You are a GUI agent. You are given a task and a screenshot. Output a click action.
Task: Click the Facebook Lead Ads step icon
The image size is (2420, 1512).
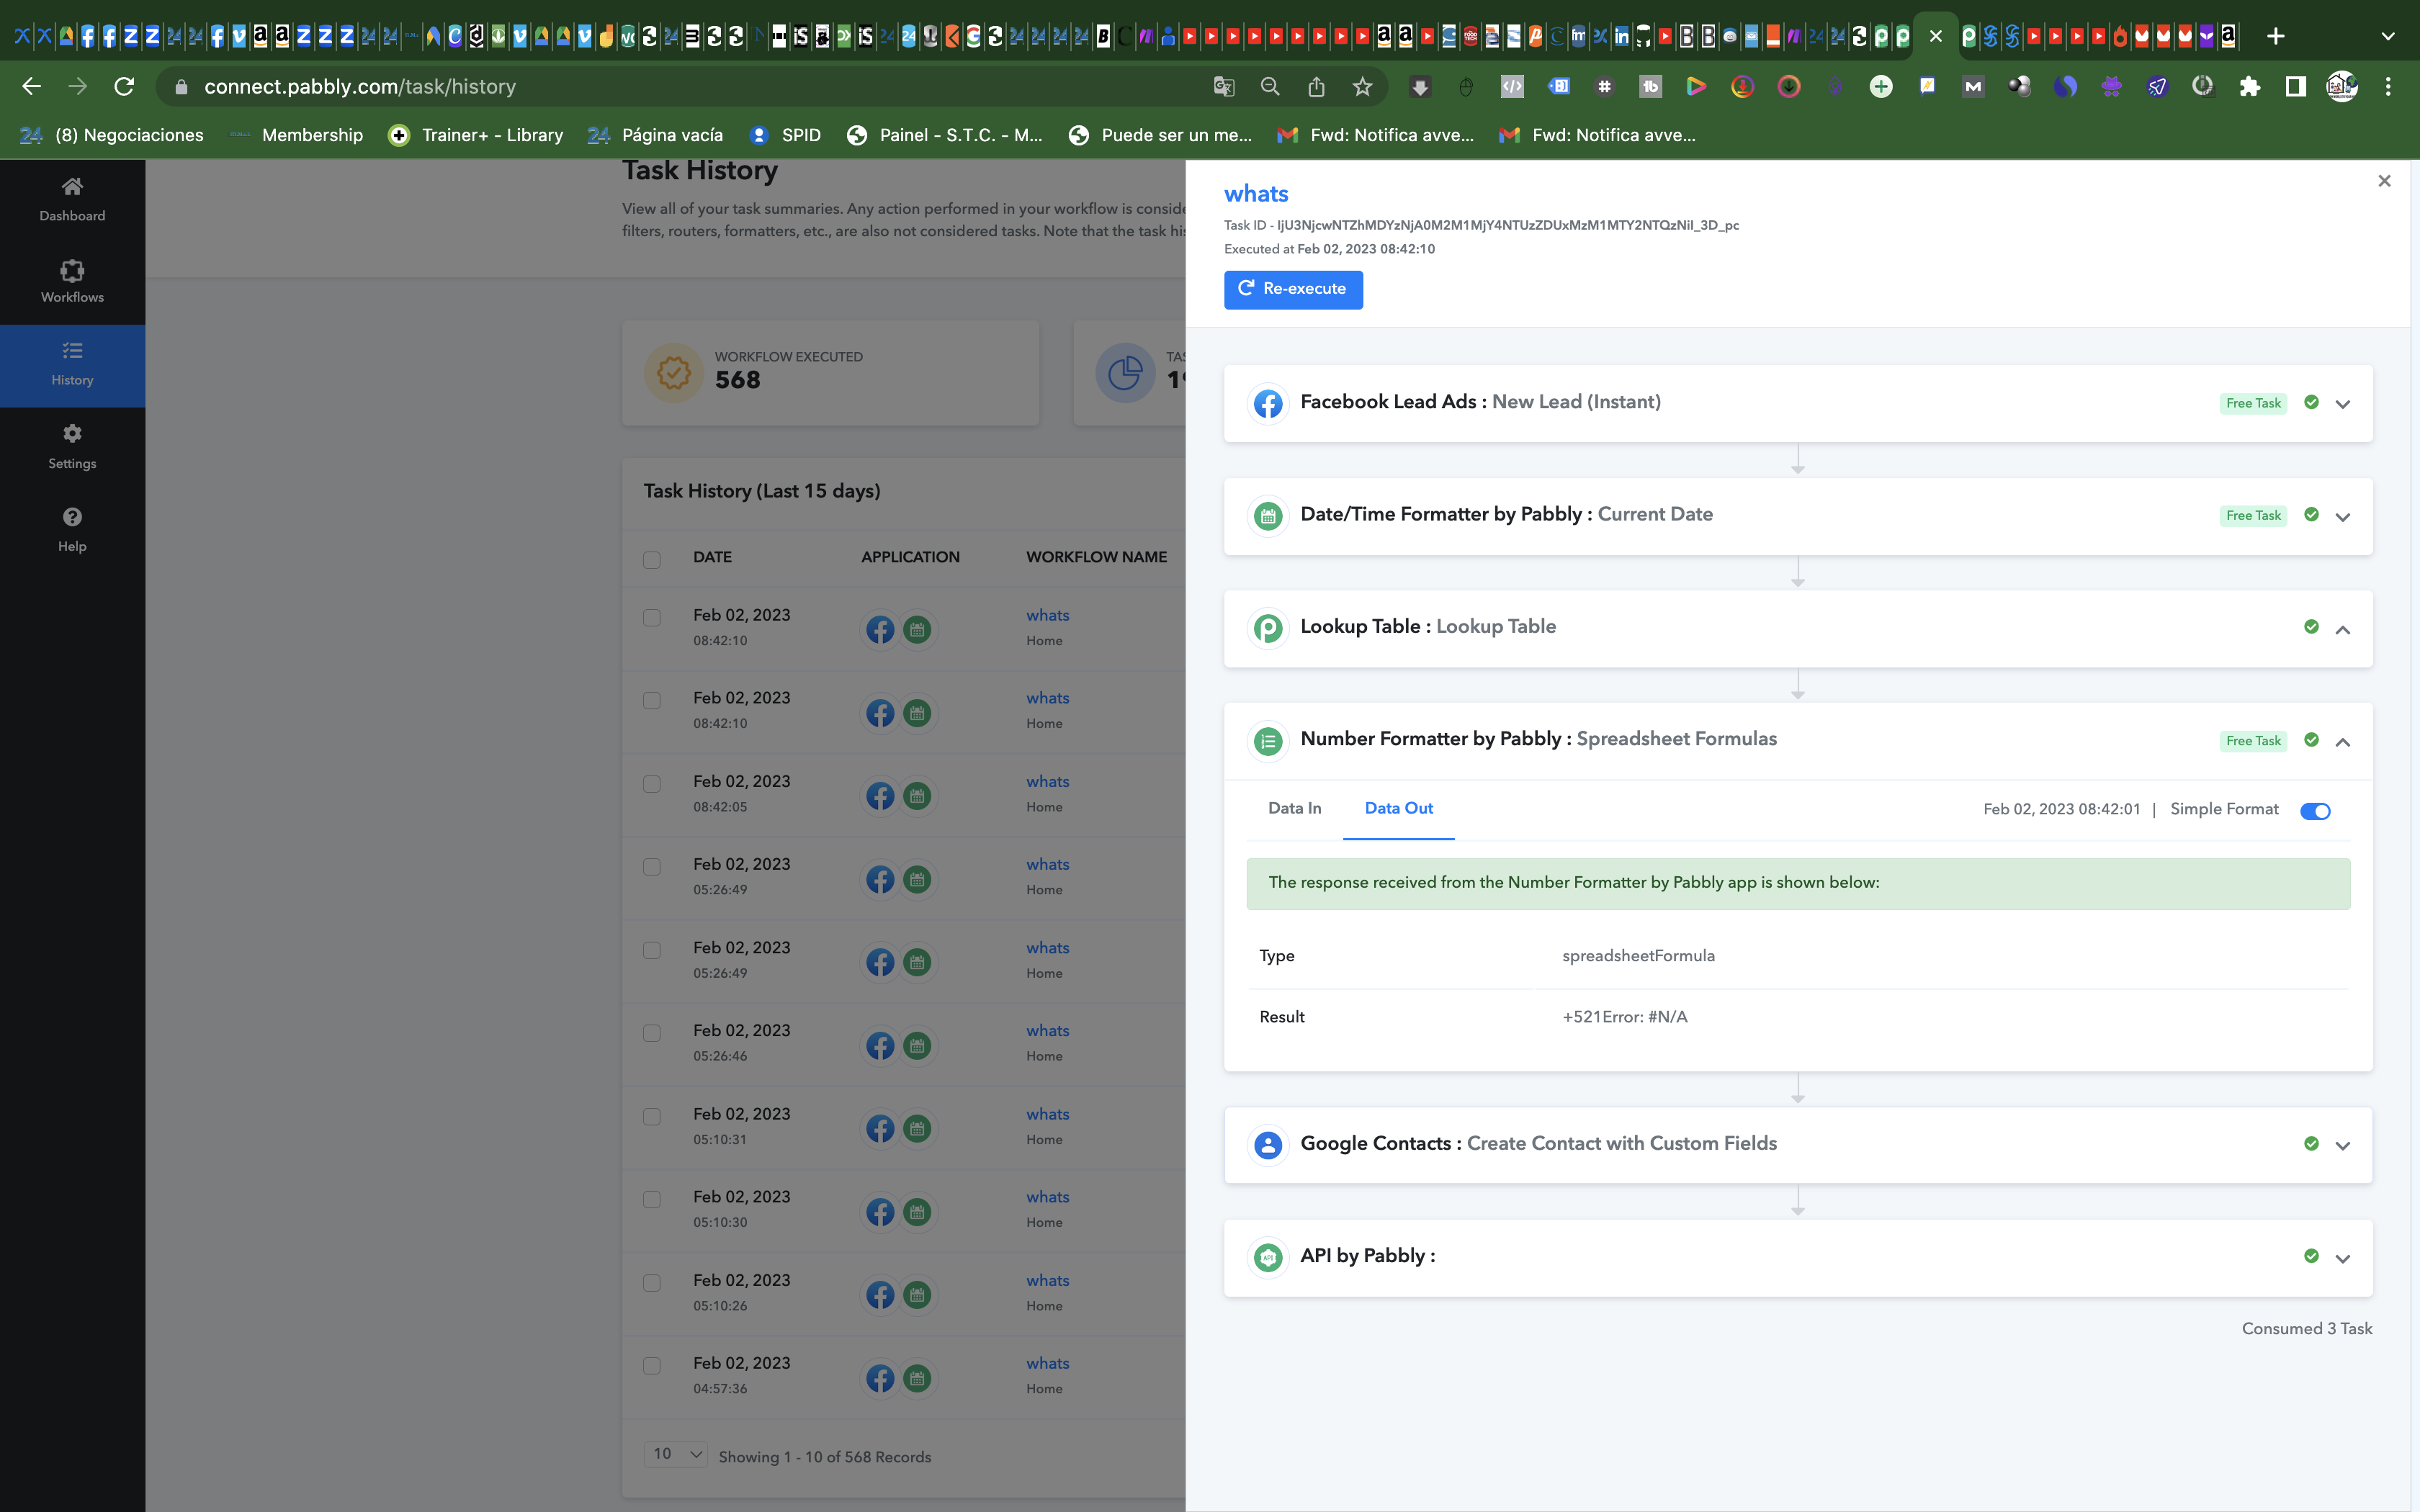click(x=1268, y=404)
